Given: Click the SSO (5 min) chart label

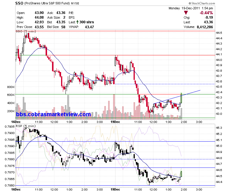Looking at the screenshot, I should click(26, 31).
